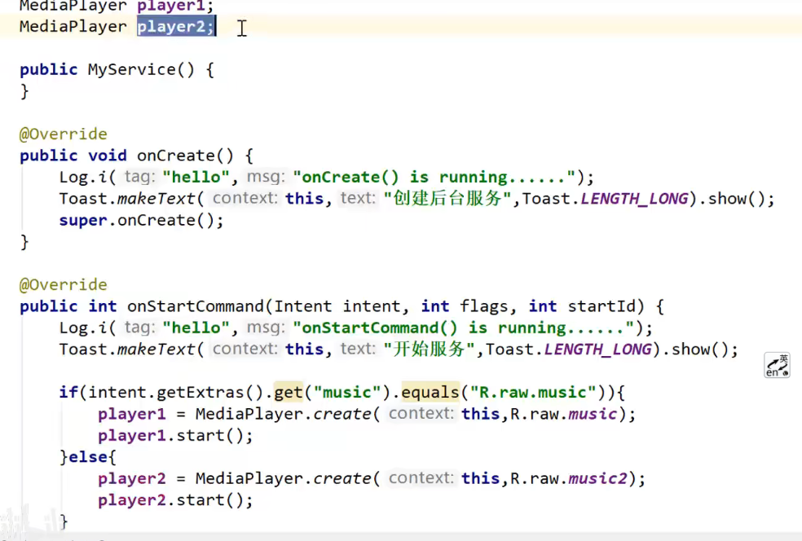Click the "onStartCommand" method name in its declaration
Viewport: 802px width, 541px height.
(196, 306)
